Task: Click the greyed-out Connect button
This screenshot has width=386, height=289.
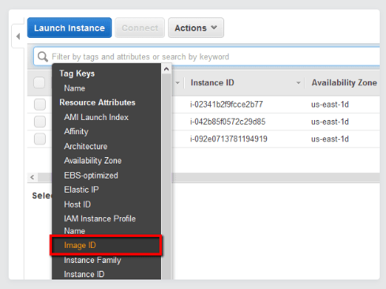Action: pos(140,28)
